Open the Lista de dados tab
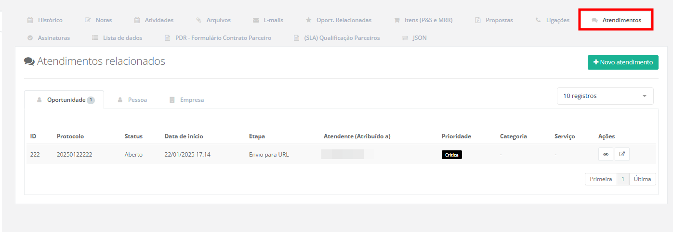Screen dimensions: 673x232 click(117, 37)
